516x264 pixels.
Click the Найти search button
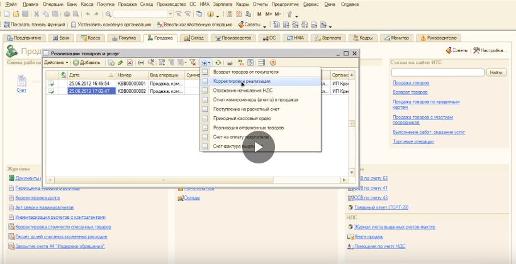click(496, 73)
